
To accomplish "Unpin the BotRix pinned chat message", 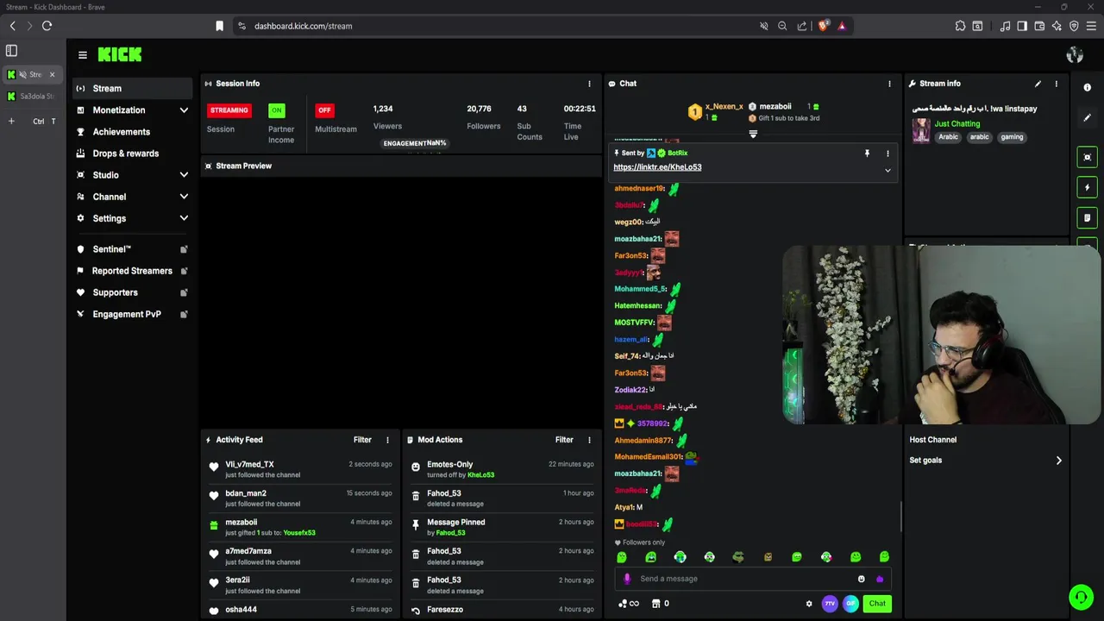I will point(867,154).
